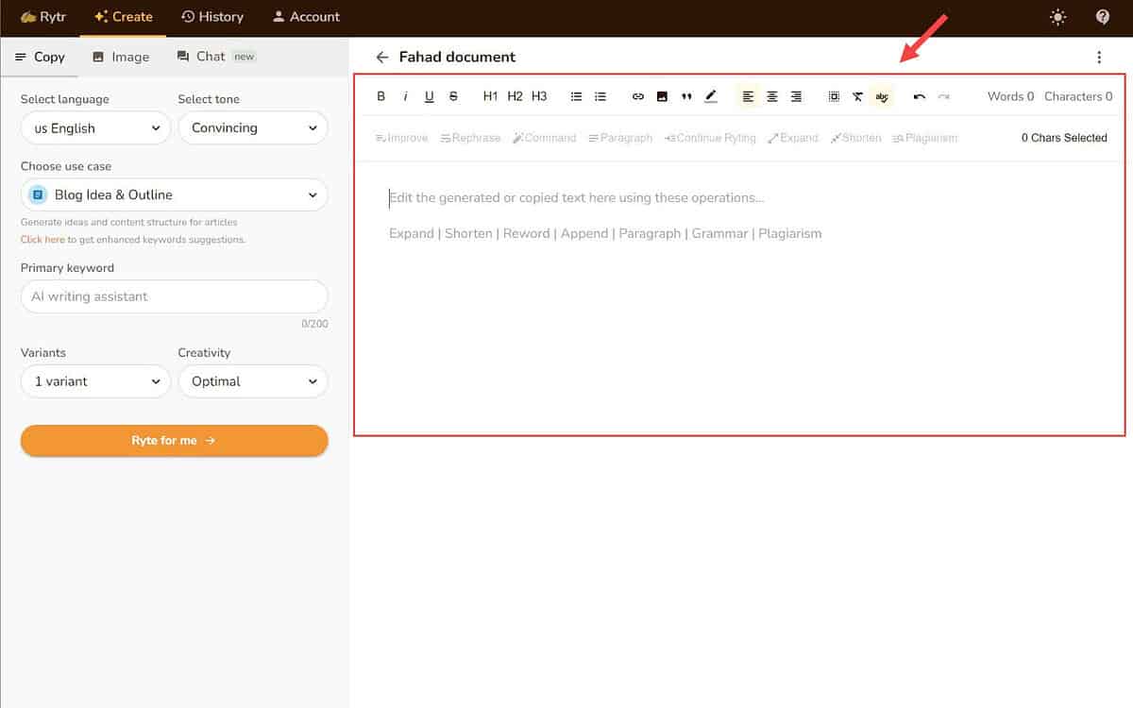Image resolution: width=1133 pixels, height=708 pixels.
Task: Click the Characters 0 counter
Action: pyautogui.click(x=1078, y=96)
